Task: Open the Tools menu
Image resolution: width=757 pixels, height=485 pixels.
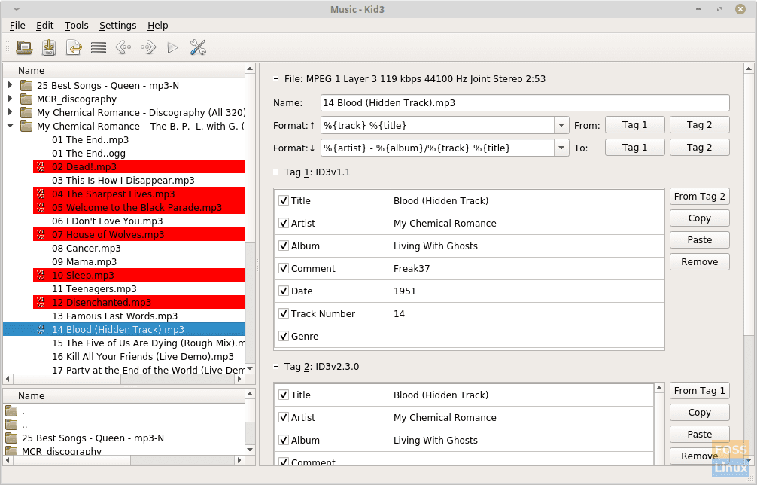Action: tap(76, 25)
